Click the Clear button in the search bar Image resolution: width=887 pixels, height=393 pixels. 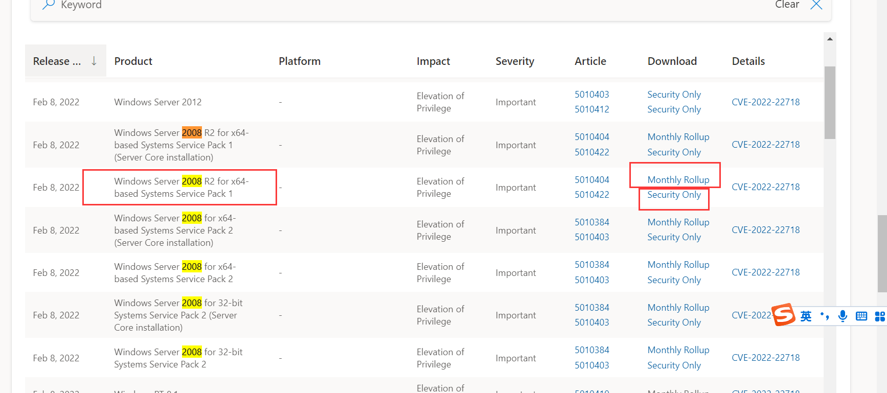[787, 5]
